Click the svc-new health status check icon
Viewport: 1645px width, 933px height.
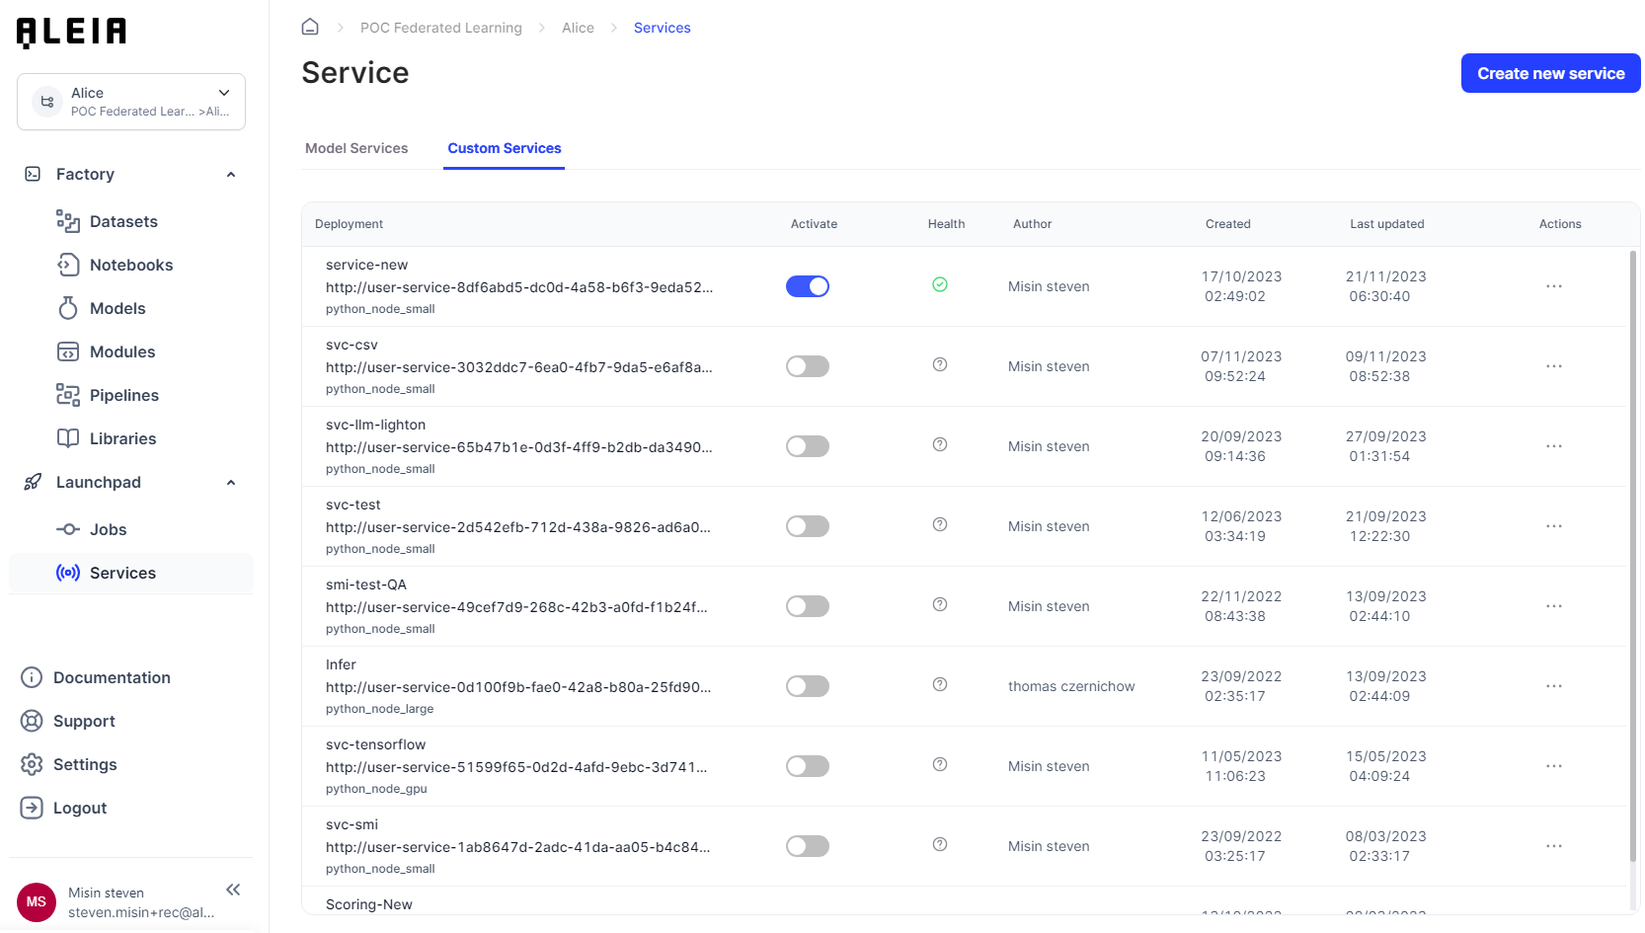click(x=939, y=284)
